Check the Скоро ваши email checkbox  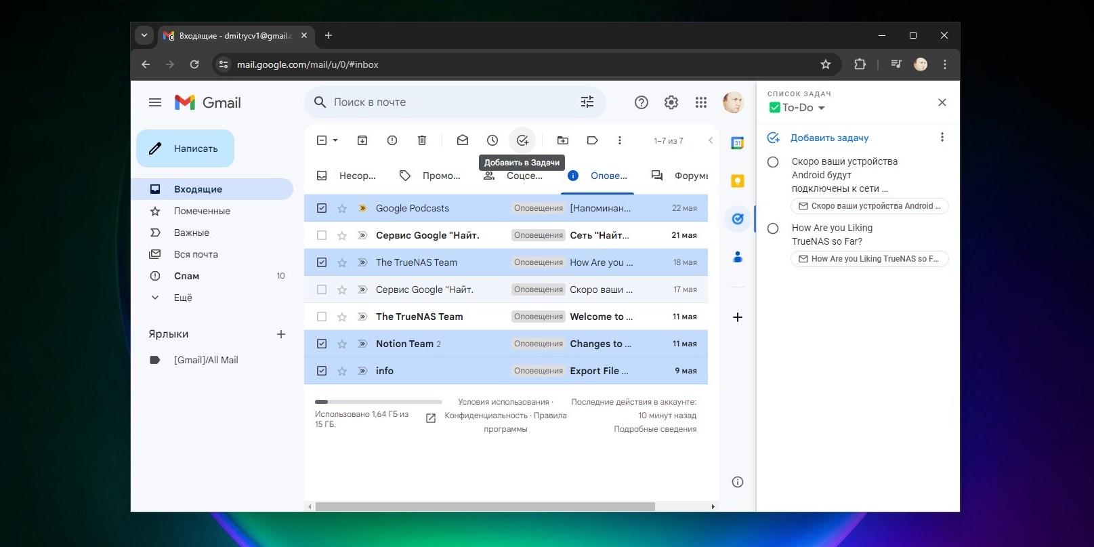click(322, 289)
